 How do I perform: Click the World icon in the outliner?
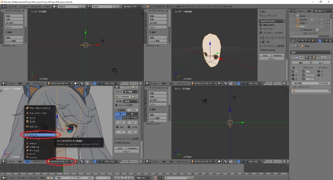298,16
